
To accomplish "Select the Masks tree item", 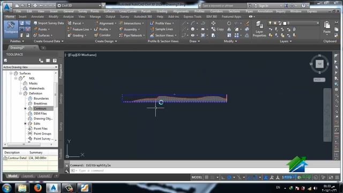I will click(x=33, y=84).
